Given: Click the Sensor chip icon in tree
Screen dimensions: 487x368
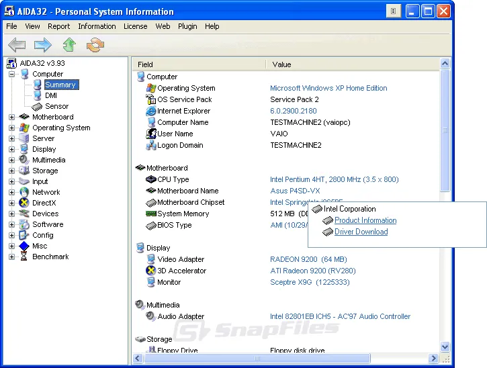Looking at the screenshot, I should (x=37, y=107).
